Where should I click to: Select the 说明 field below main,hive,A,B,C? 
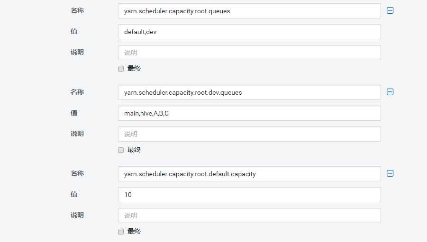(249, 134)
